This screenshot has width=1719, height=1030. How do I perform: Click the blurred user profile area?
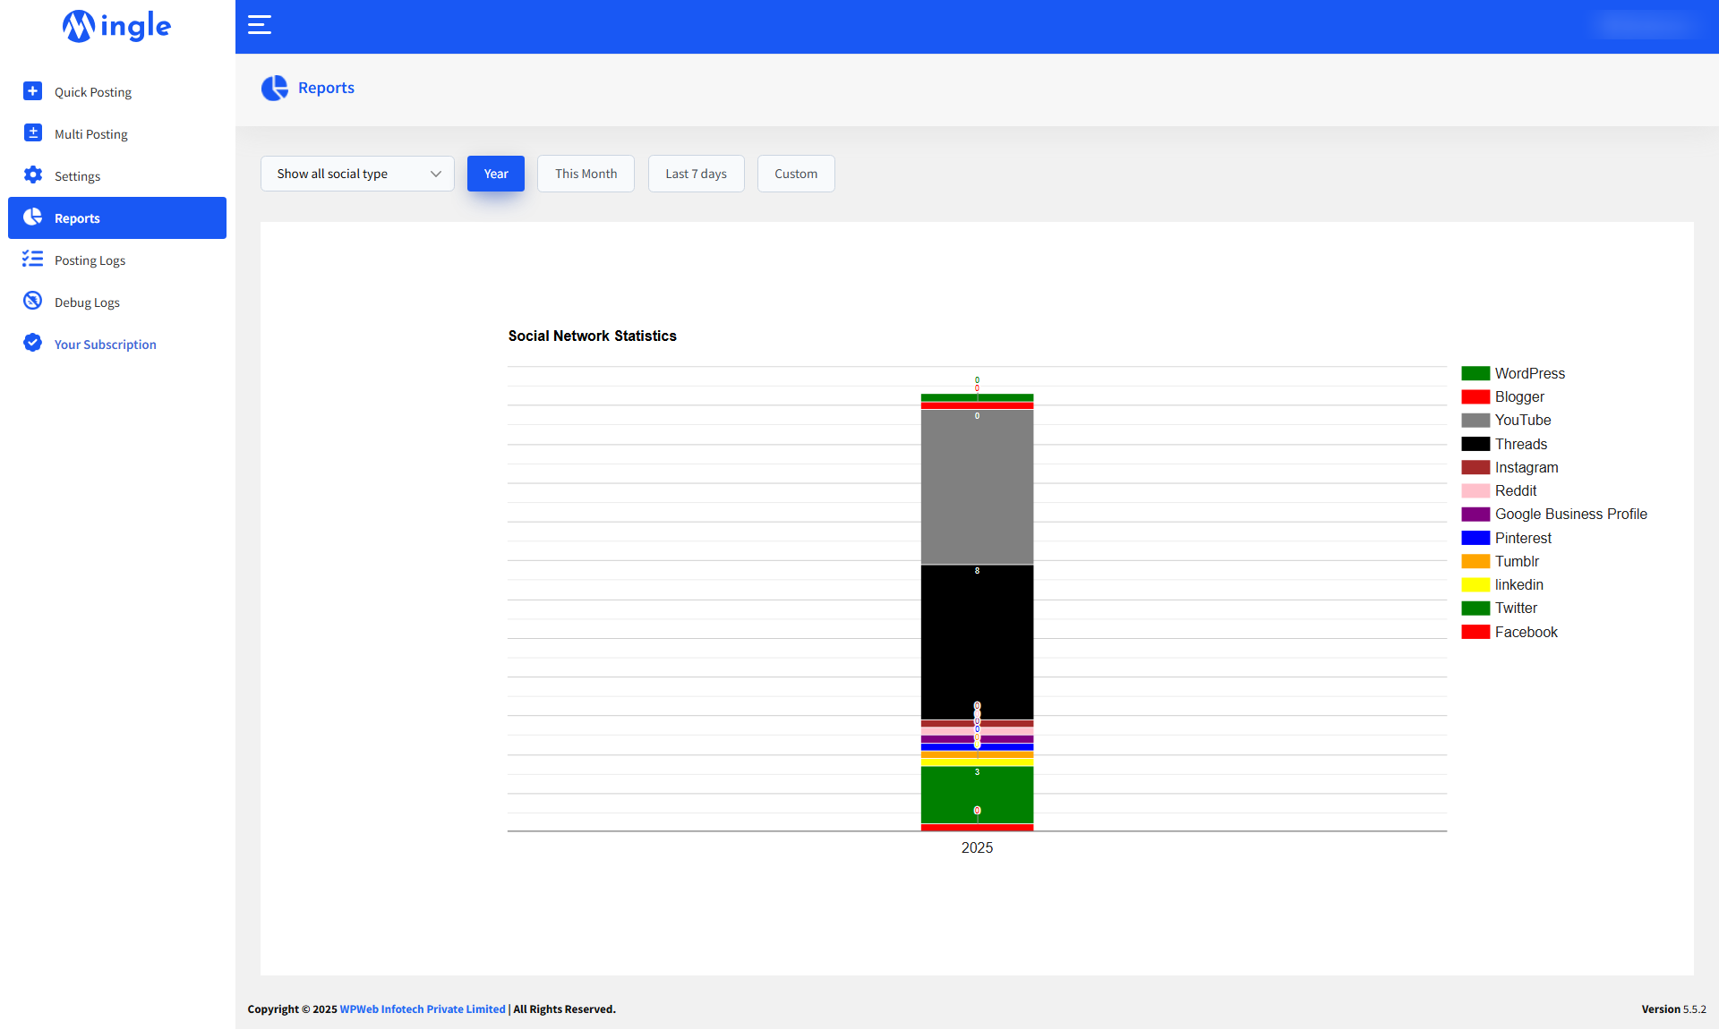[x=1646, y=25]
